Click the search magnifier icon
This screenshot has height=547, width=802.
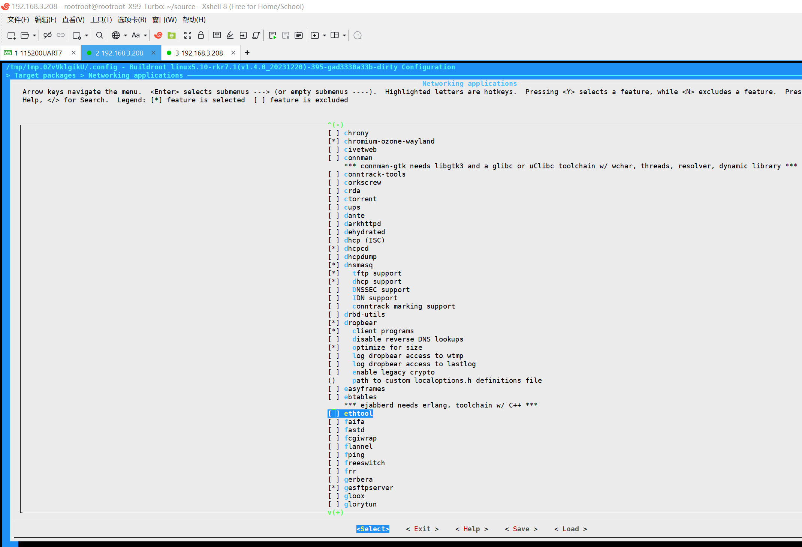(99, 35)
